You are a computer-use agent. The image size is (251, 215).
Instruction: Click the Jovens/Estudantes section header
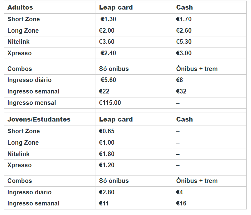coord(39,119)
